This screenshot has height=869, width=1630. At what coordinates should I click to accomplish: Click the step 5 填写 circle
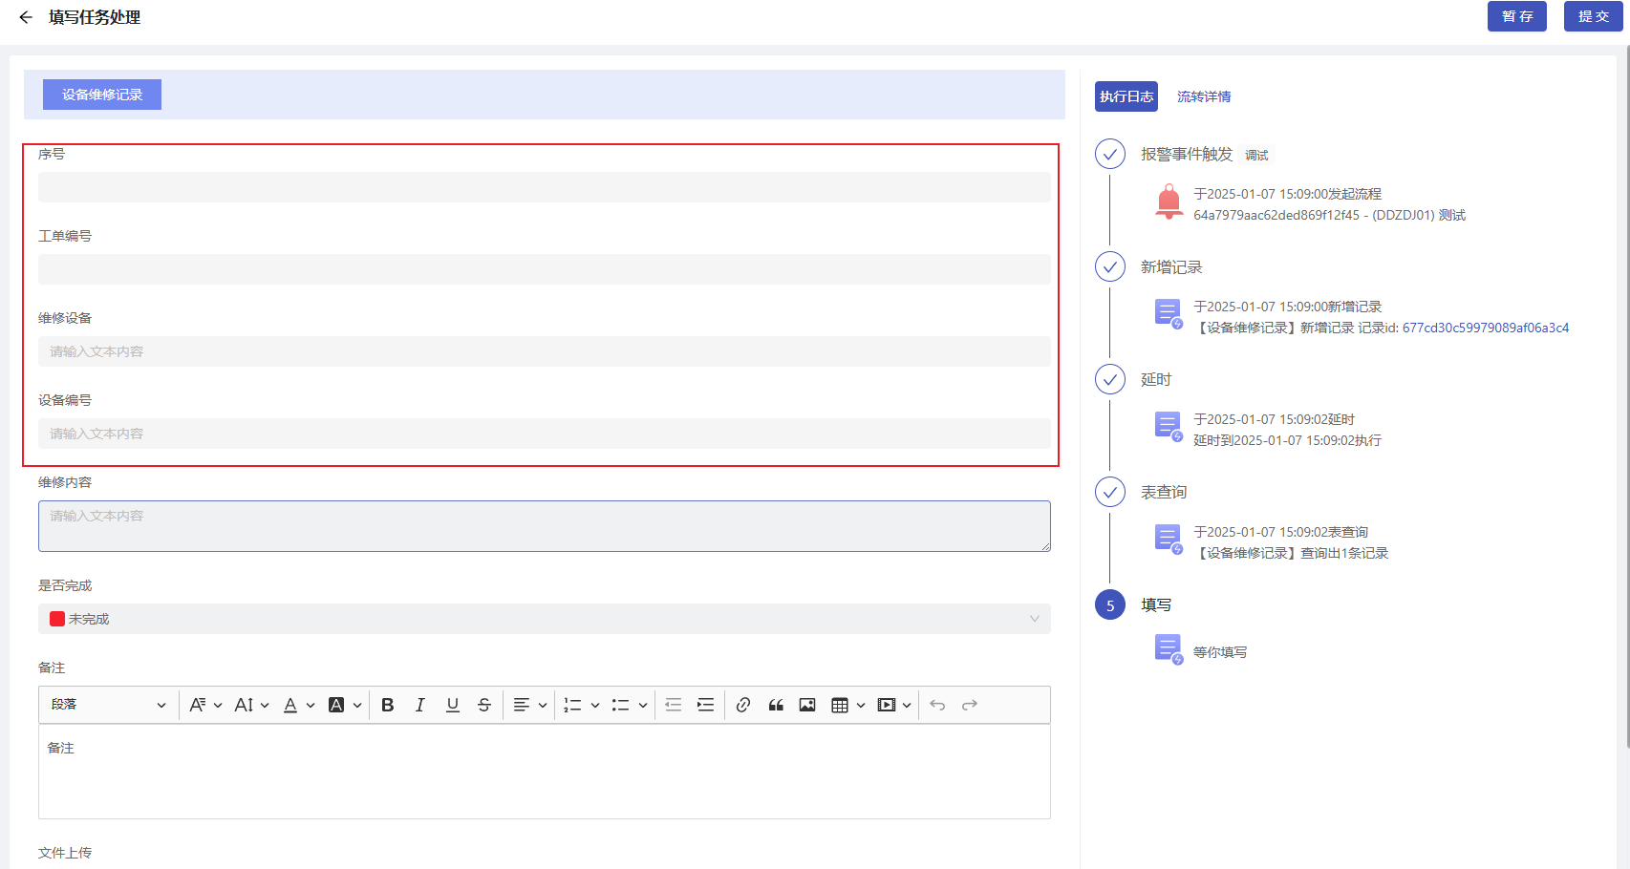(1110, 604)
